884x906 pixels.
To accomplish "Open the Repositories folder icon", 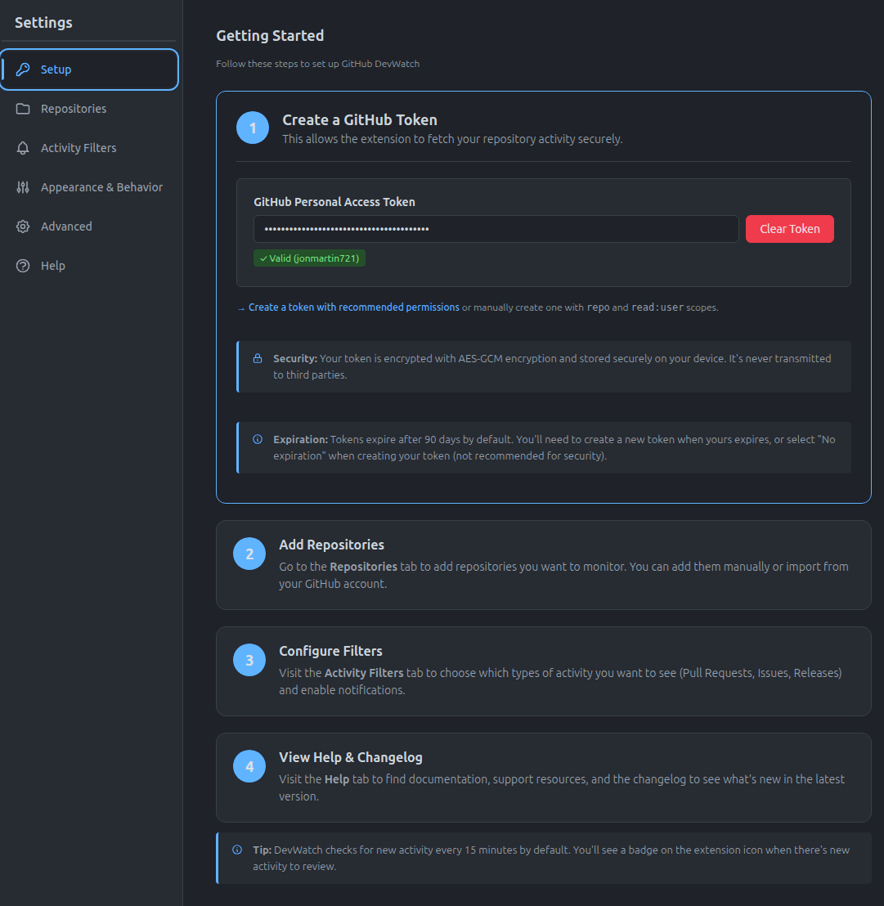I will click(x=23, y=108).
